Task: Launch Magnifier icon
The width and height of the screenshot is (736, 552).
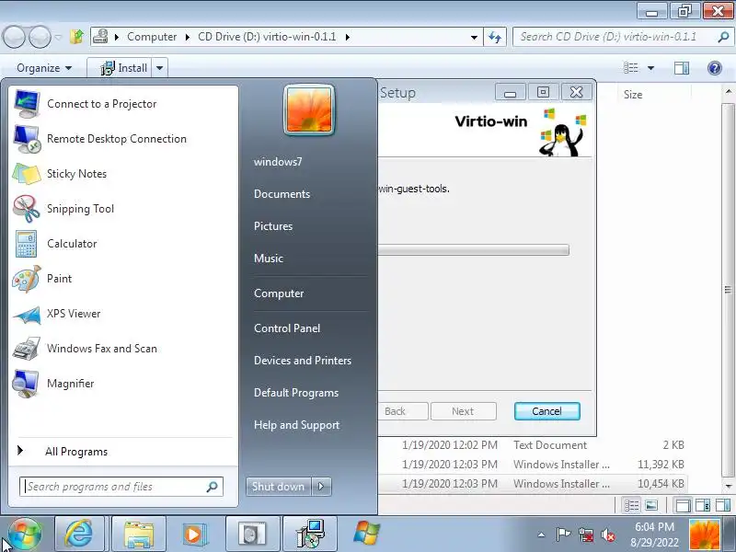Action: click(x=27, y=384)
